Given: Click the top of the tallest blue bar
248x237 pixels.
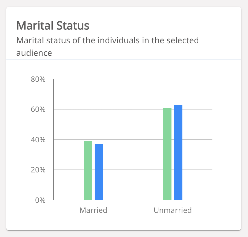Looking at the screenshot, I should point(178,106).
